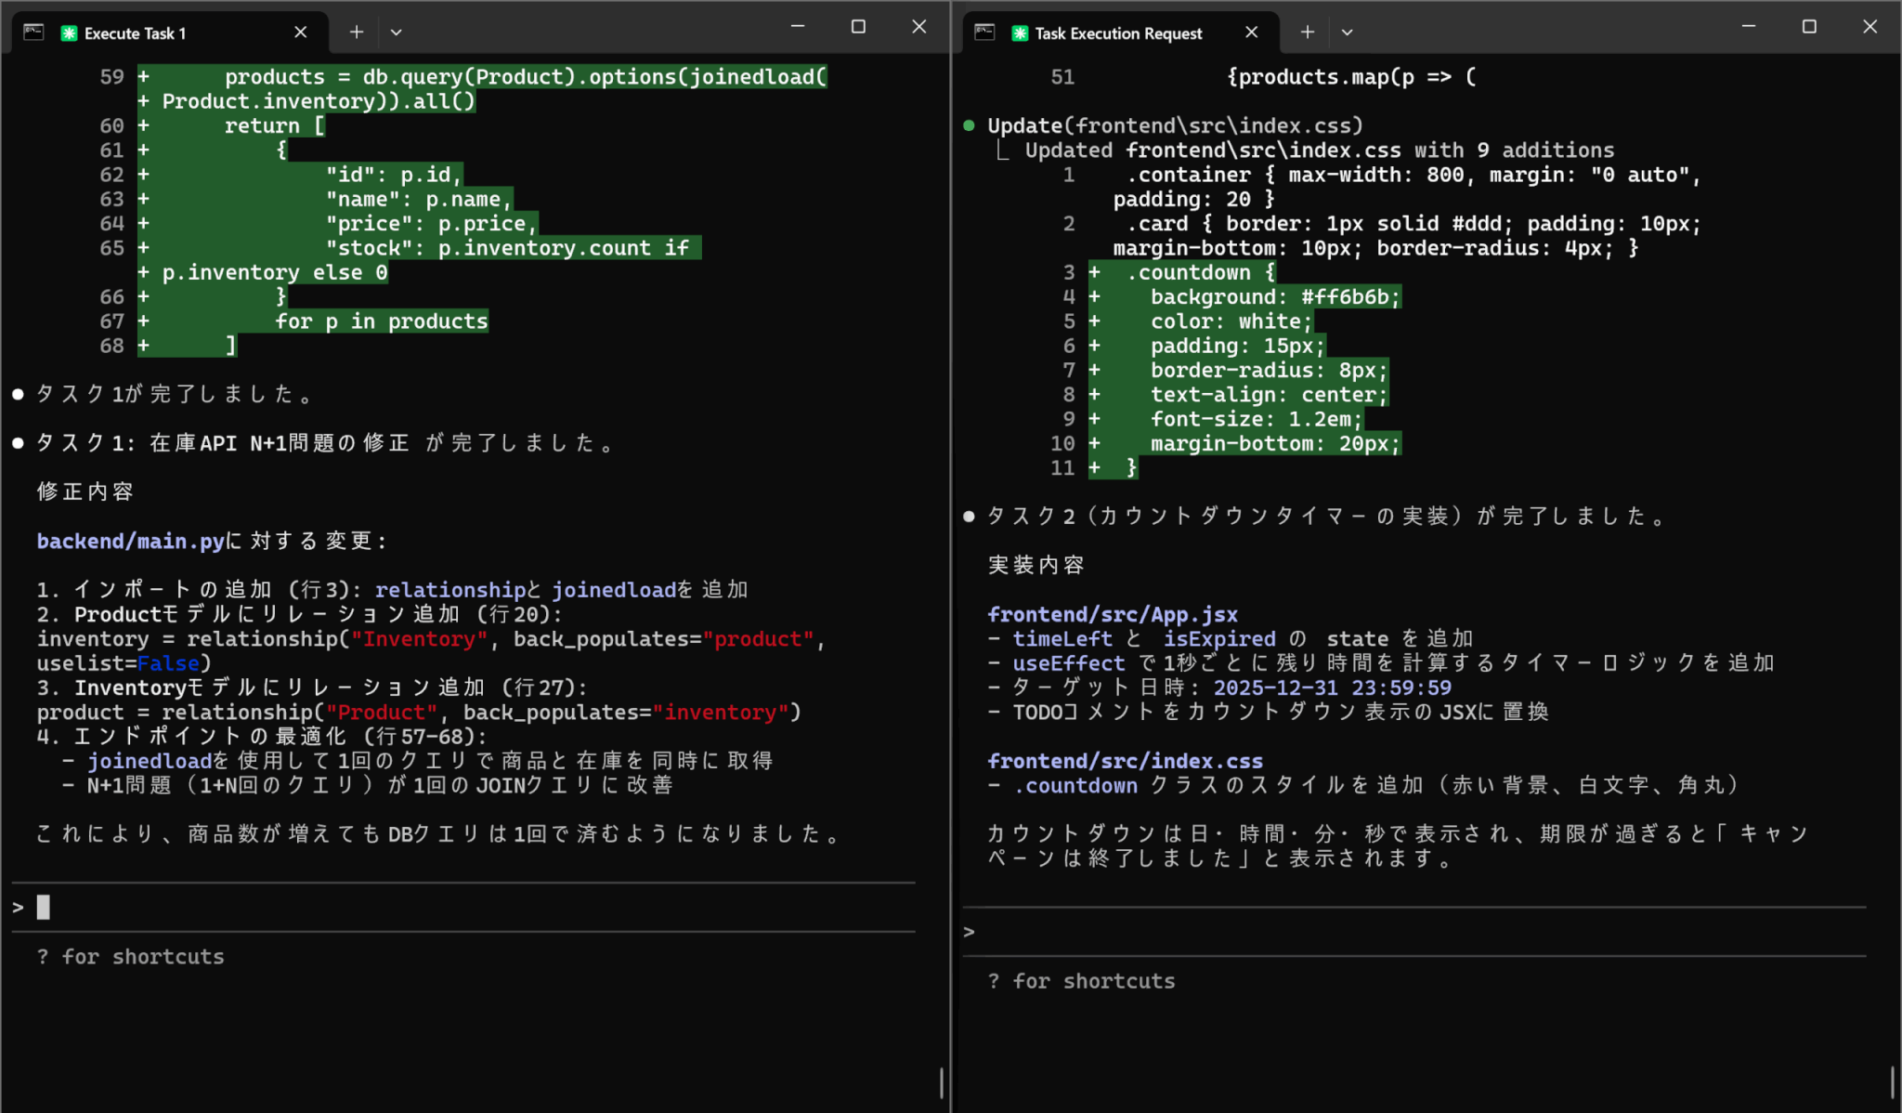
Task: Add a new tab in the right terminal
Action: click(x=1307, y=33)
